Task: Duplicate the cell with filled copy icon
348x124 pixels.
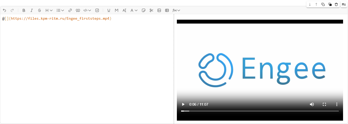Action: [330, 4]
